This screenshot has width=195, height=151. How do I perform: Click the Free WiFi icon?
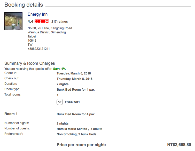pos(60,102)
